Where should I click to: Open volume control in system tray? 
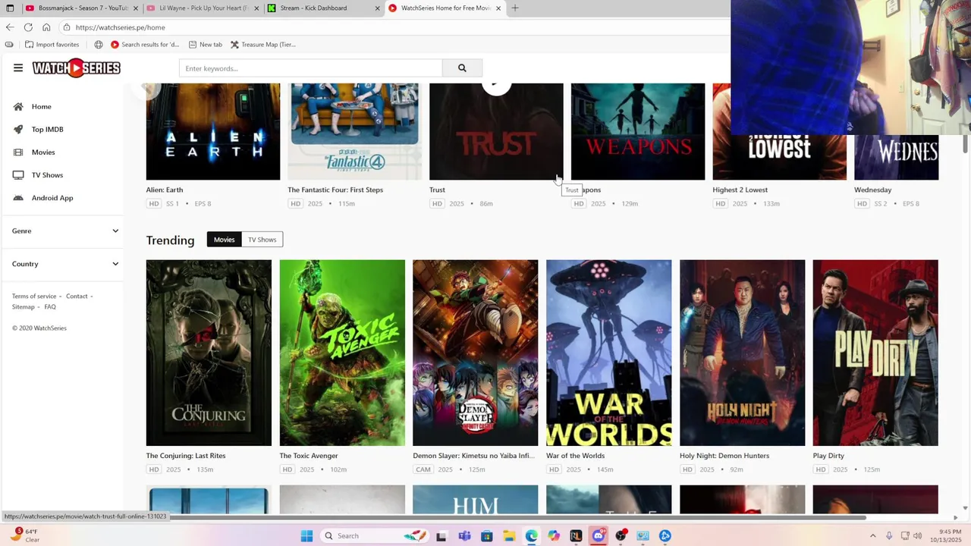pos(919,536)
